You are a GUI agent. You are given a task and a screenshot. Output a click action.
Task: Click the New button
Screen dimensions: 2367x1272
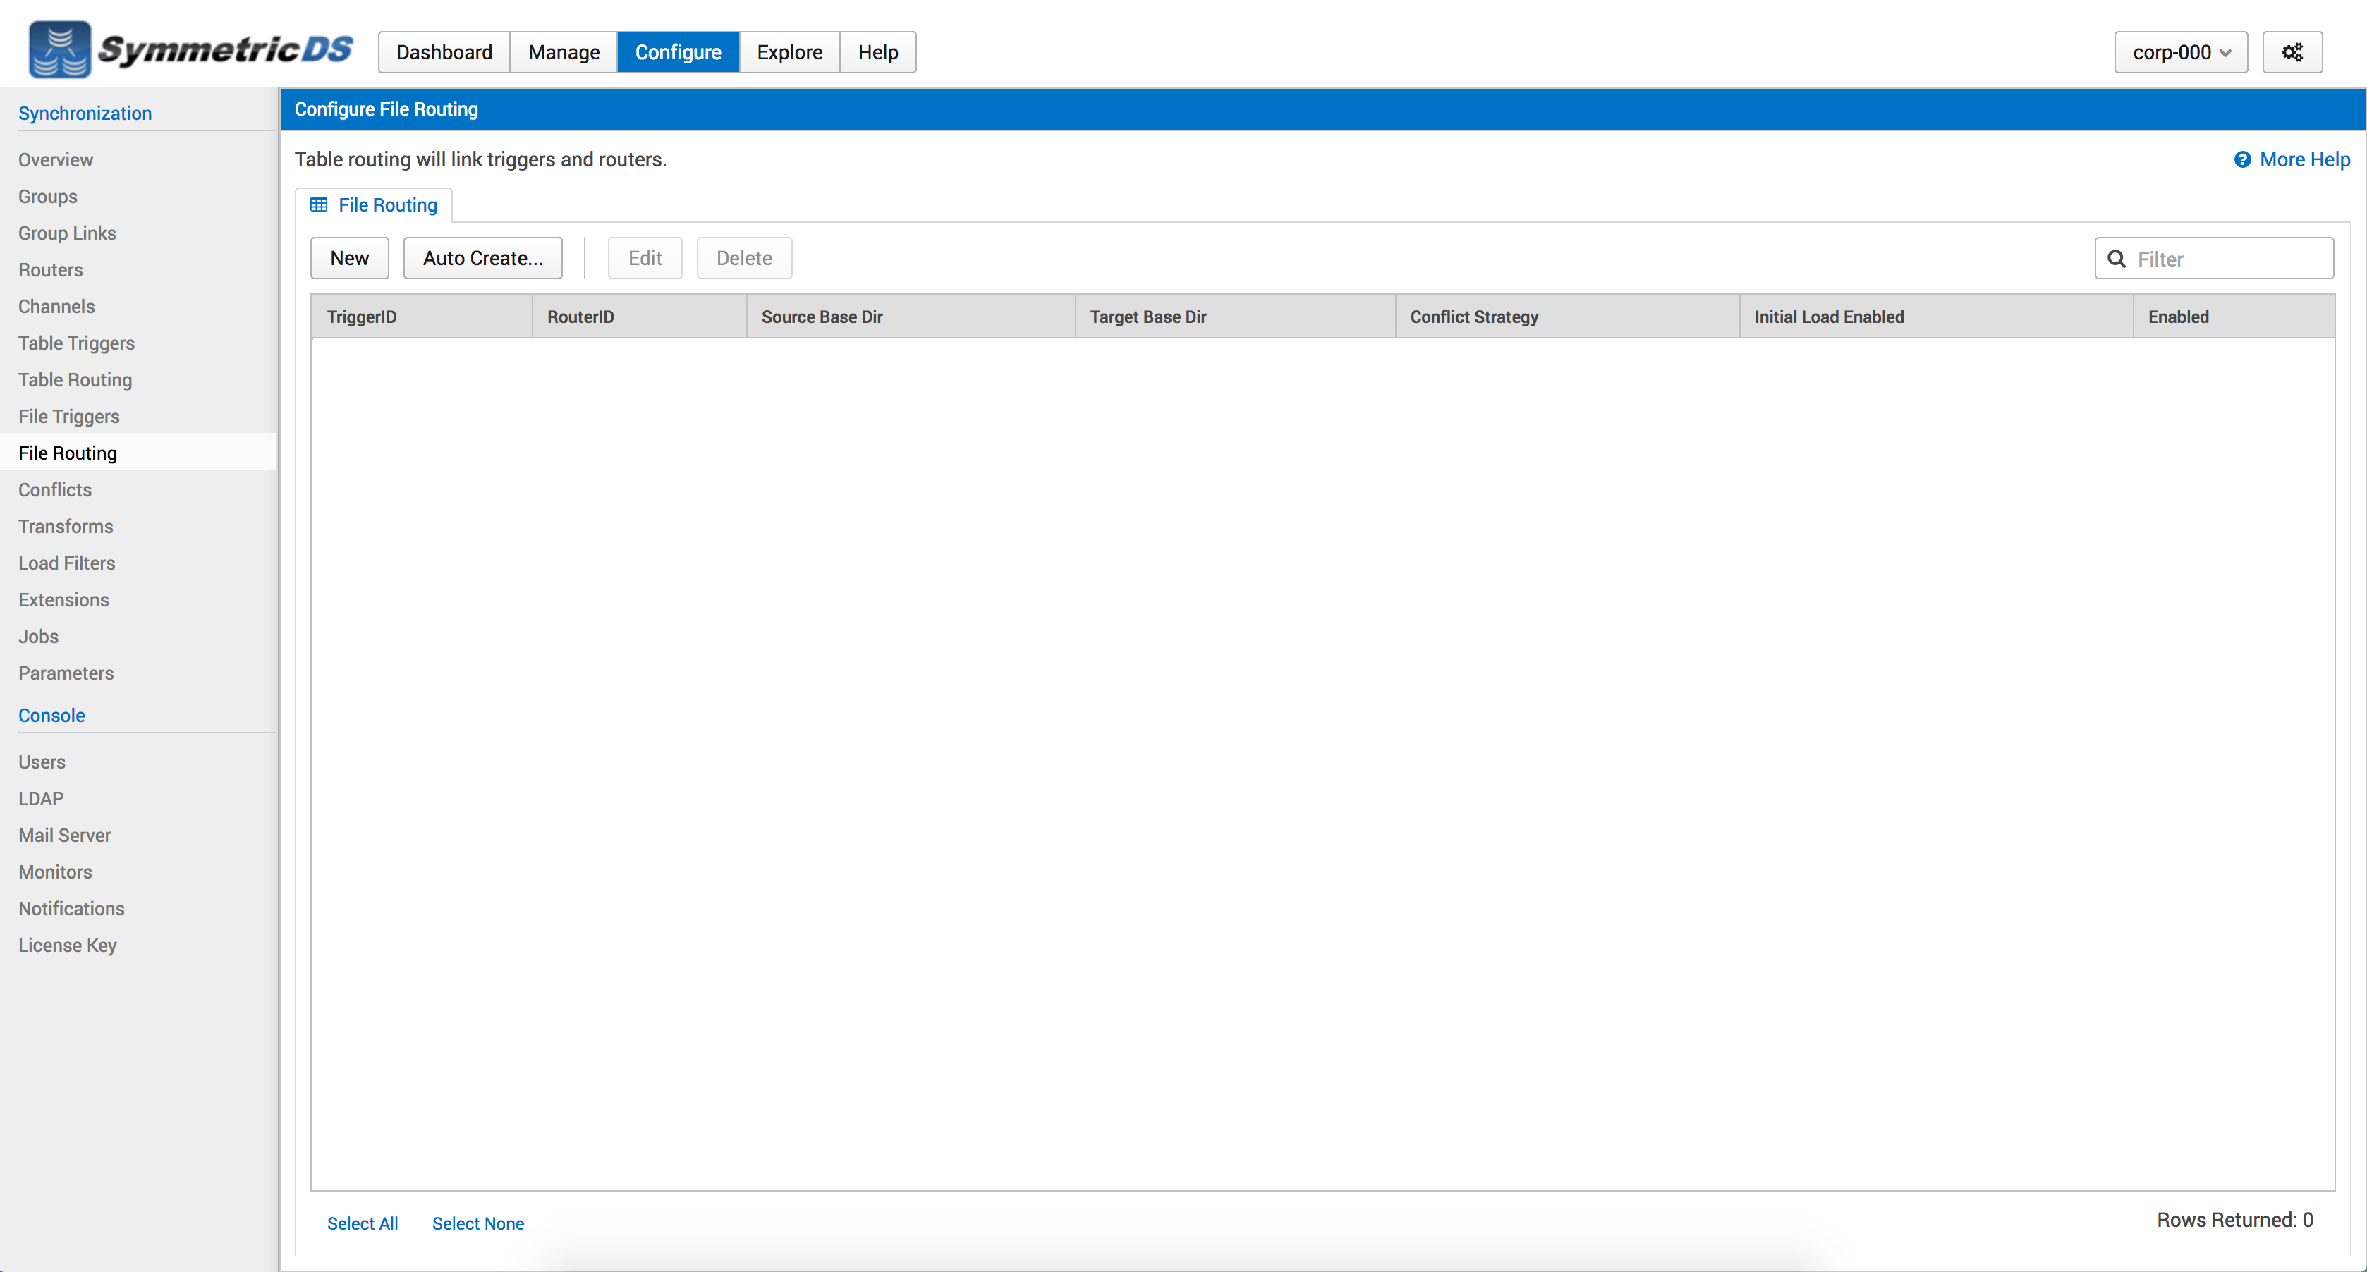click(x=349, y=258)
